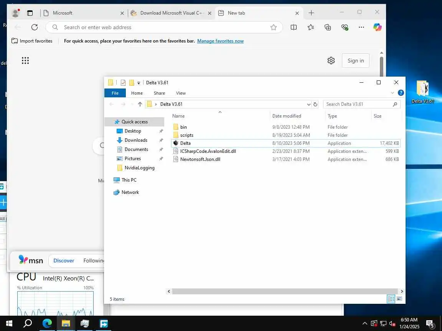The image size is (442, 331).
Task: Switch to Download Microsoft Visual C++ tab
Action: click(171, 13)
